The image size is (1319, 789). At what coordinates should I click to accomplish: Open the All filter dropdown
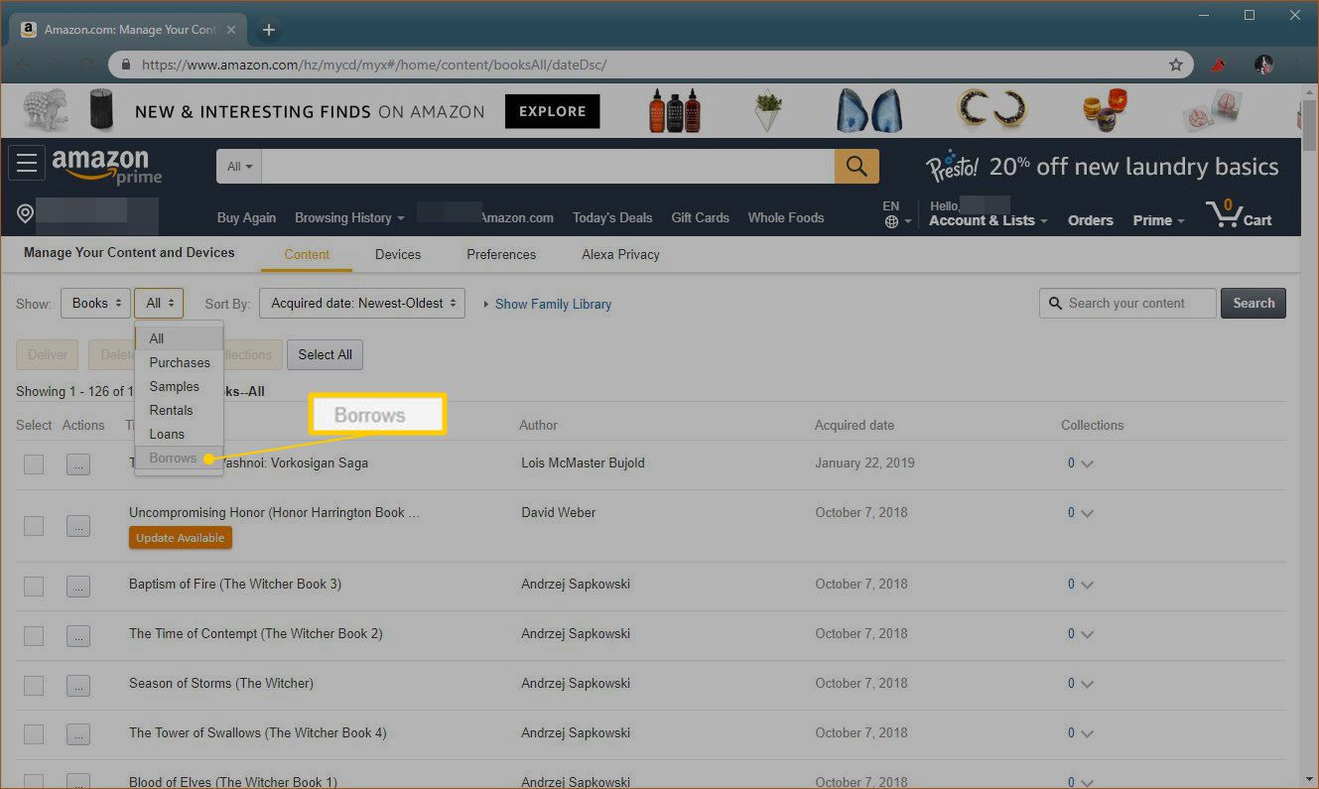pos(159,304)
